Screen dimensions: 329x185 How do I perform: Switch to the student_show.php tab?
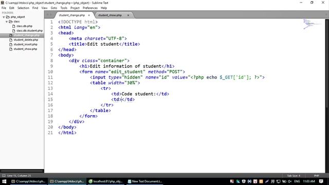[110, 15]
